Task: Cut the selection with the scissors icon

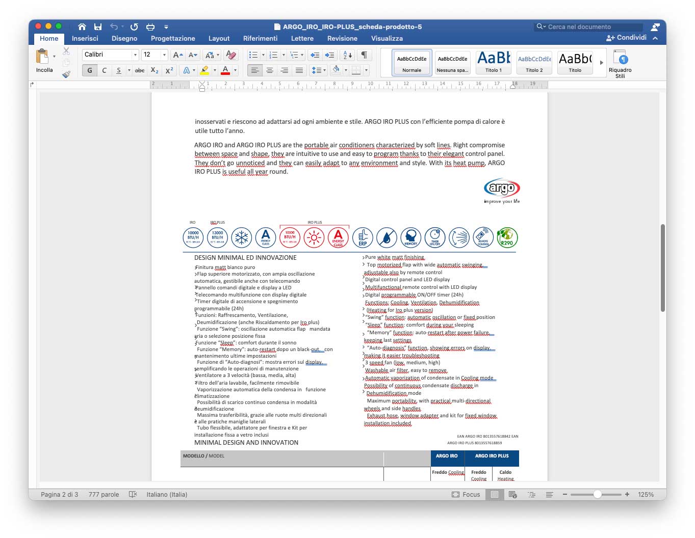Action: [x=66, y=51]
